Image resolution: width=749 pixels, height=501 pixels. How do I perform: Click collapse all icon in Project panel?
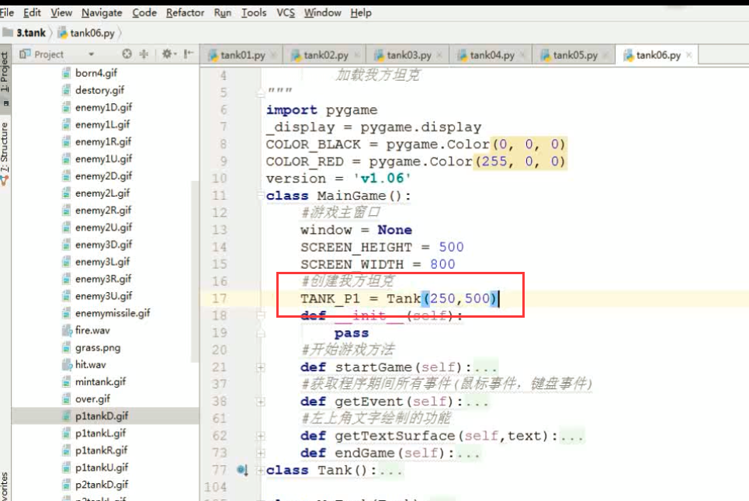[x=144, y=54]
